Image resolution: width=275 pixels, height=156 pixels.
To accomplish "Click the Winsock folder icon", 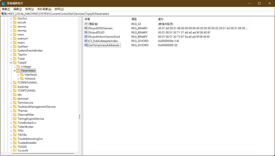I will click(x=22, y=79).
